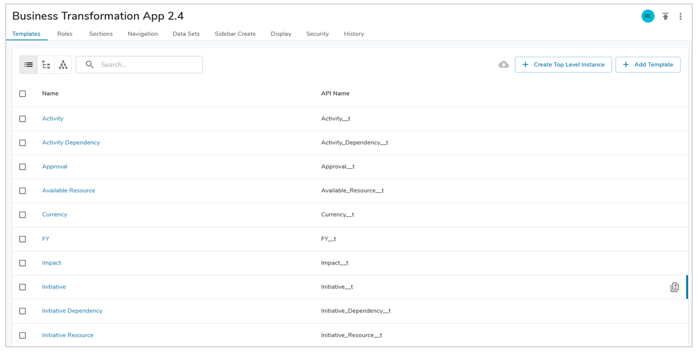Click the upload arrow icon in header

665,17
